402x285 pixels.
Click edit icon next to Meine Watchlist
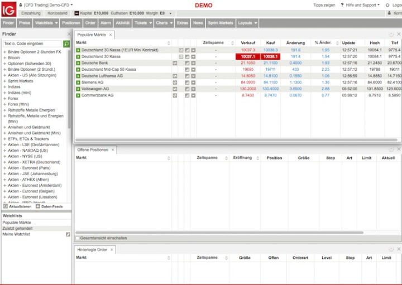coord(68,234)
